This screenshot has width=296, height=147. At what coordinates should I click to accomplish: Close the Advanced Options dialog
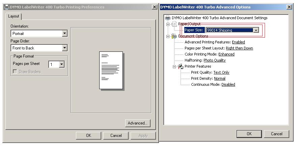tap(289, 7)
